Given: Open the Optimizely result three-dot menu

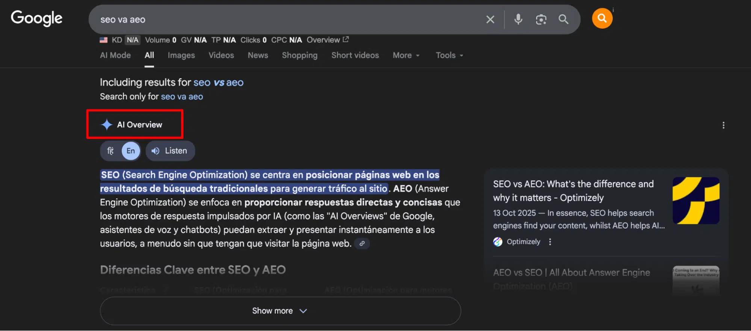Looking at the screenshot, I should click(550, 242).
